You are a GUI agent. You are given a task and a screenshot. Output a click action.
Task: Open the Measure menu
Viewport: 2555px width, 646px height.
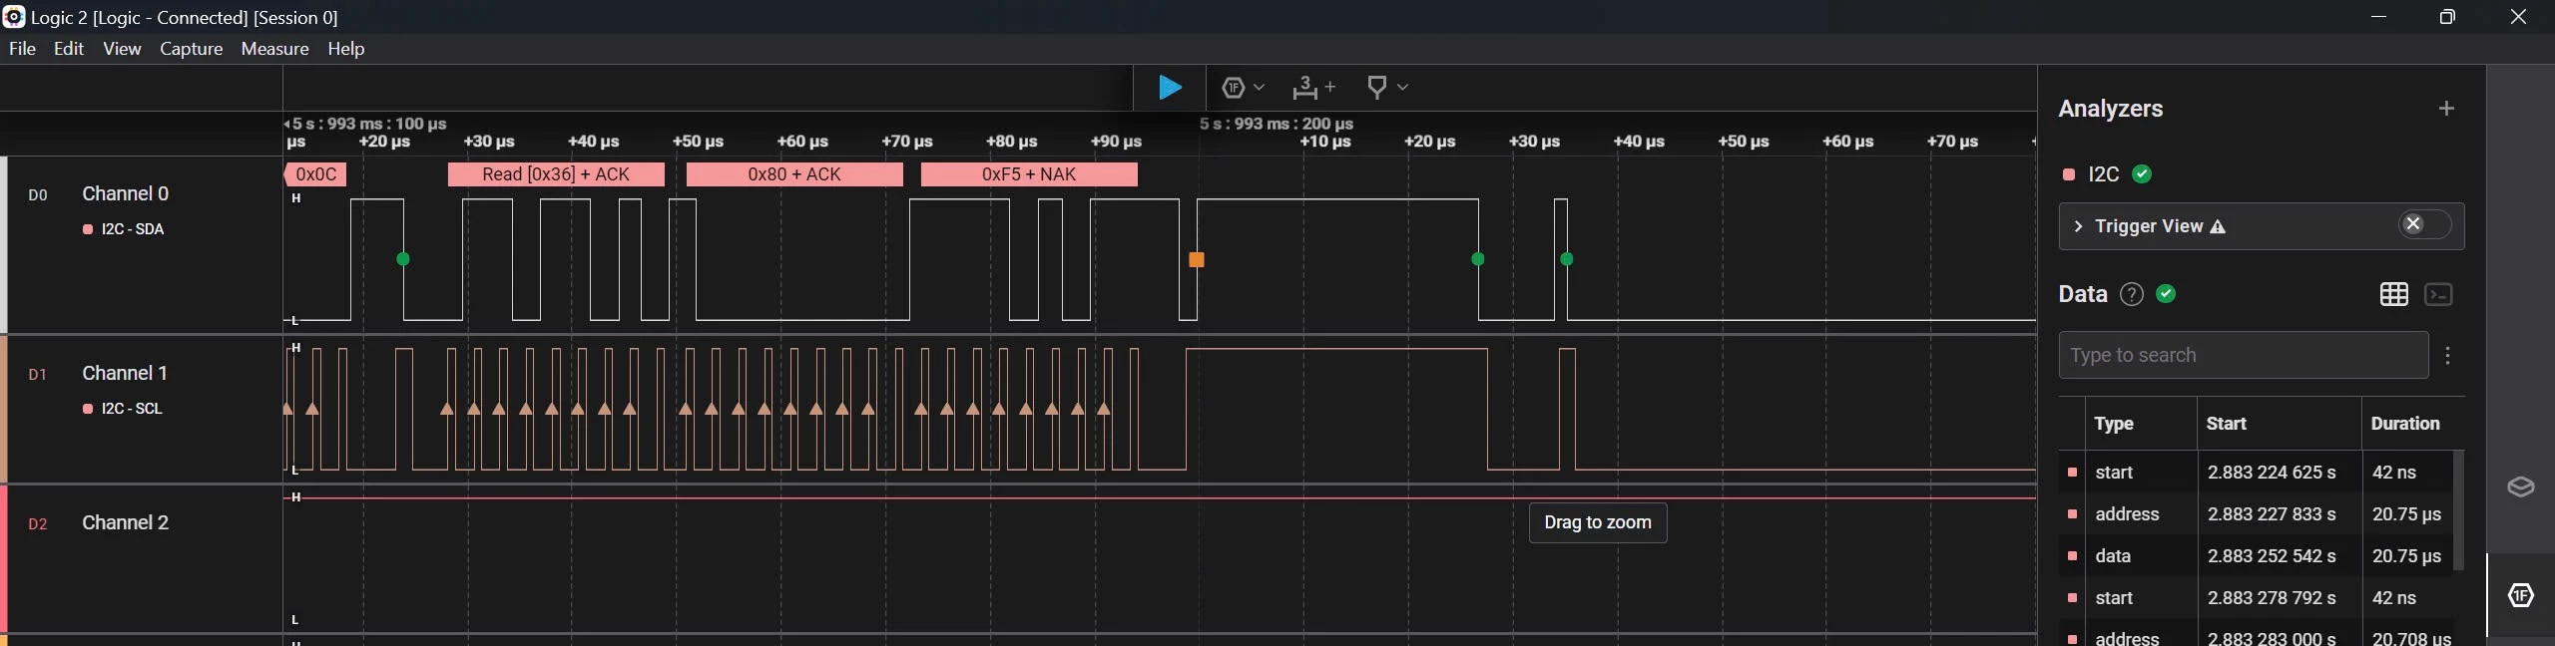click(x=274, y=49)
